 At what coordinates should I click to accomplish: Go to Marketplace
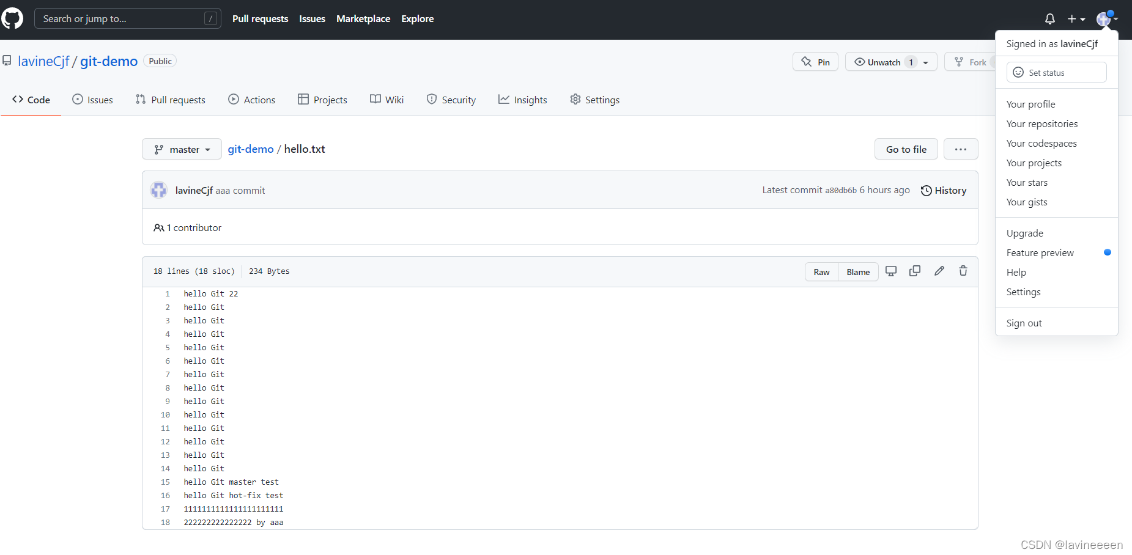[363, 19]
